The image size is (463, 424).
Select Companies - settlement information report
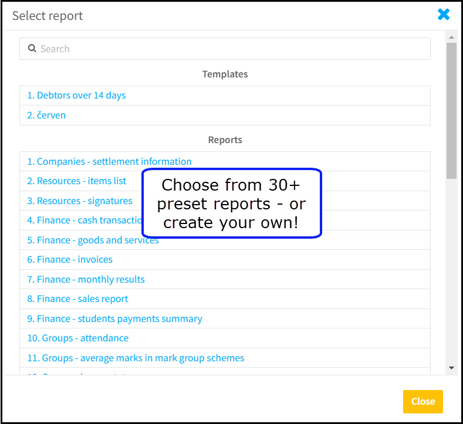click(x=109, y=161)
